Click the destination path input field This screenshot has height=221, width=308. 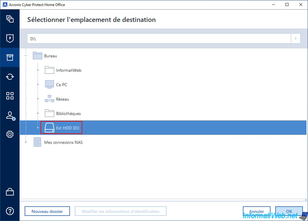159,38
